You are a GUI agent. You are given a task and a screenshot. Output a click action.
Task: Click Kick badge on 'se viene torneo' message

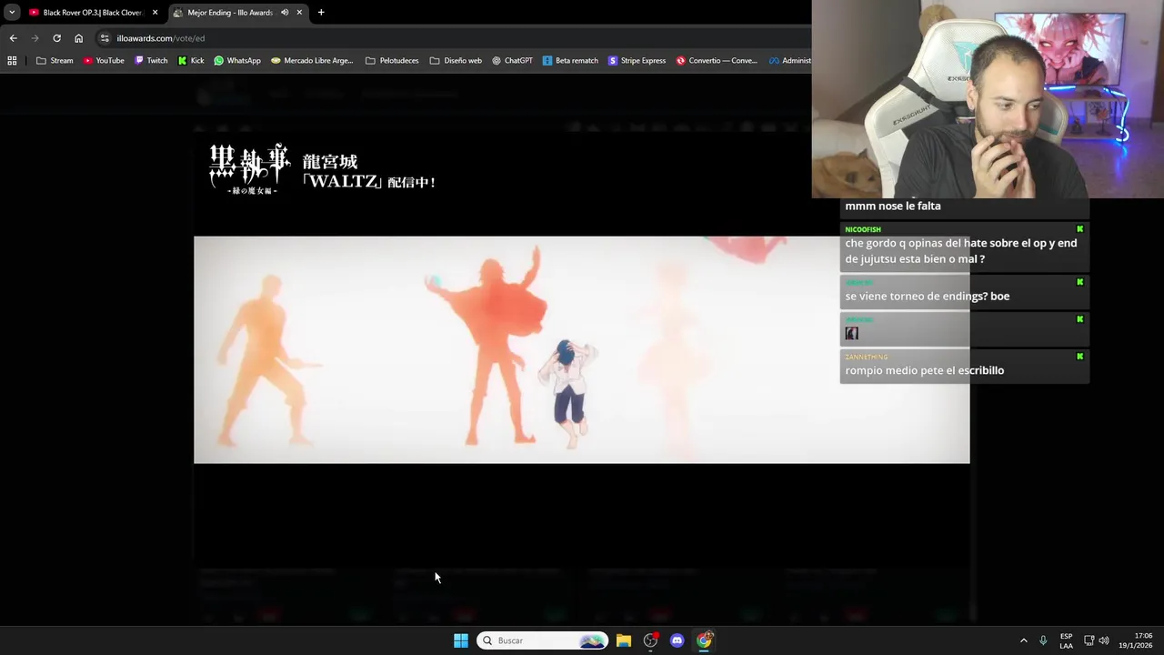(x=1080, y=282)
